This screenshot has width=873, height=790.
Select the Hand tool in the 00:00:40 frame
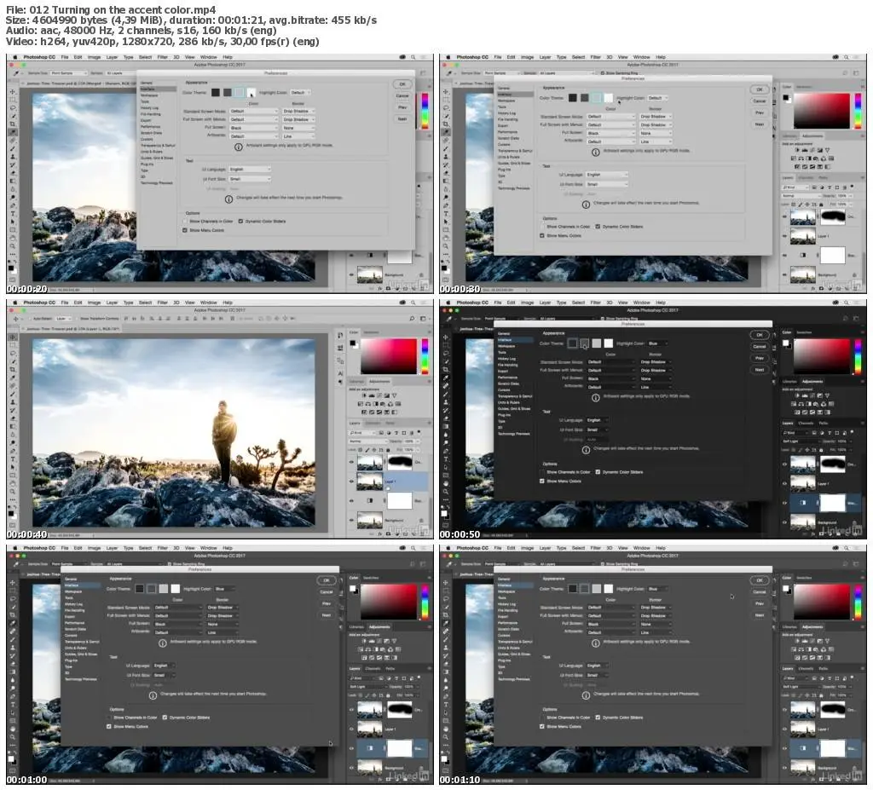click(x=13, y=484)
